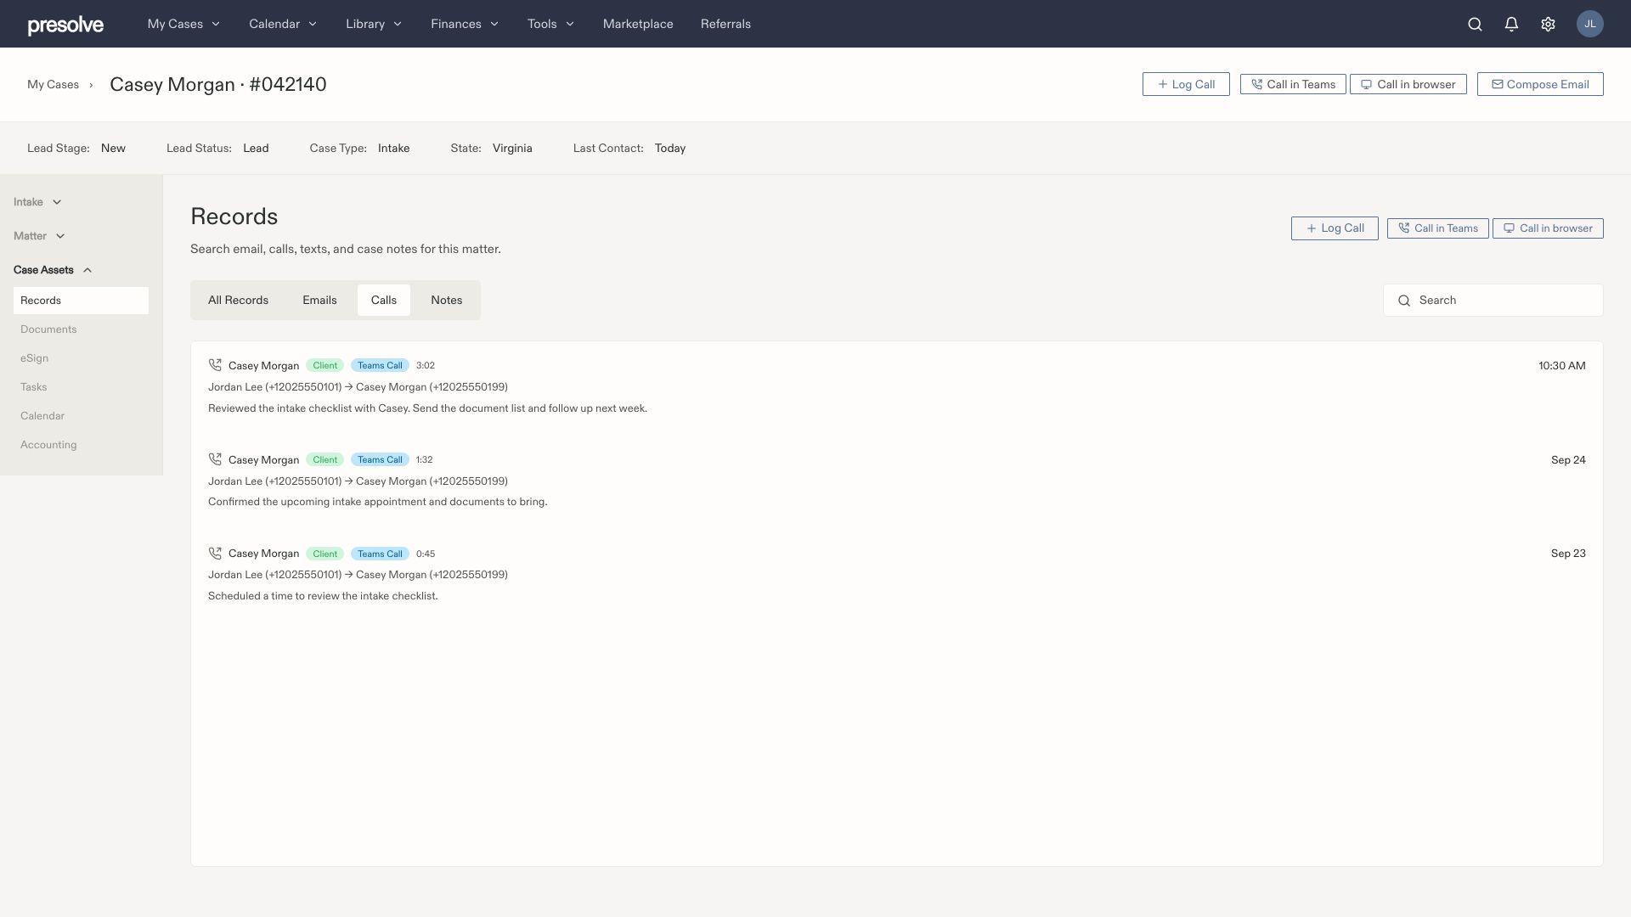The height and width of the screenshot is (917, 1631).
Task: Switch to Notes tab
Action: [447, 301]
